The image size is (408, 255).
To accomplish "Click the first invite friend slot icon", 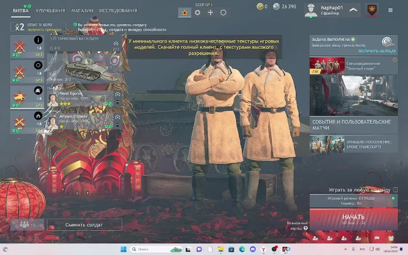I will coord(315,238).
